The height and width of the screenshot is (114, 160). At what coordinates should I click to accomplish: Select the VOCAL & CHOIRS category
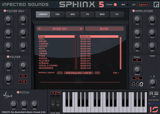pos(57,66)
